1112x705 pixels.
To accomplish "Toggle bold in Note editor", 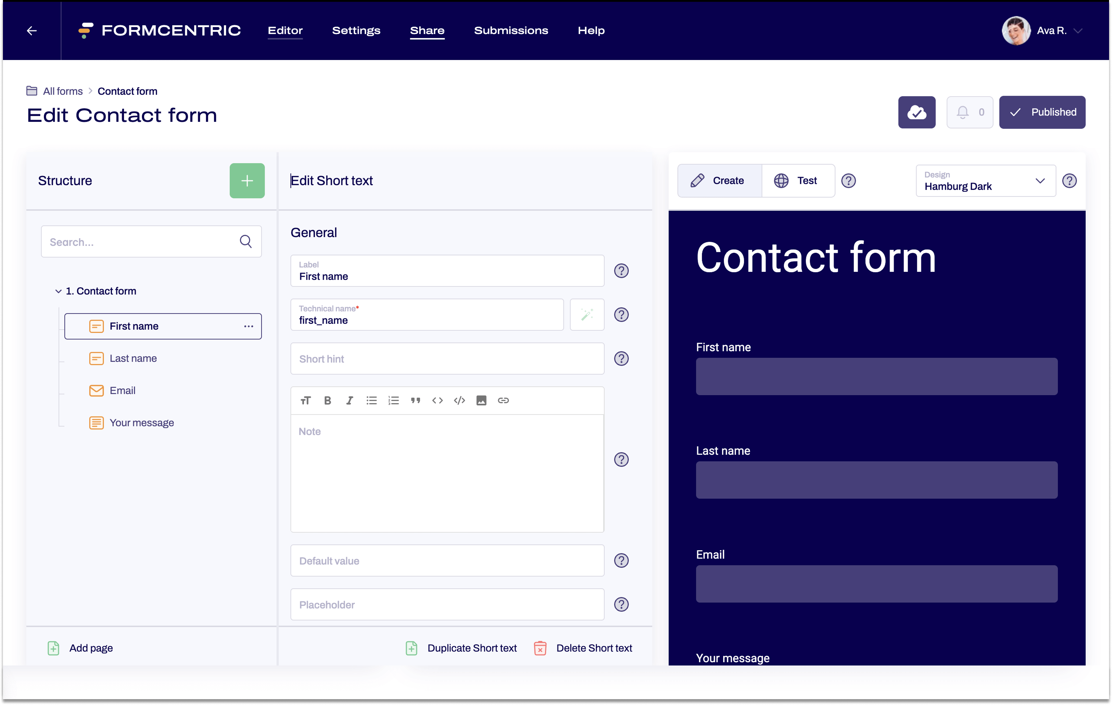I will (327, 400).
